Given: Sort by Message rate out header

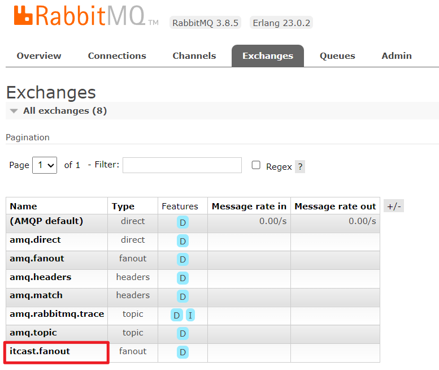Looking at the screenshot, I should (335, 206).
